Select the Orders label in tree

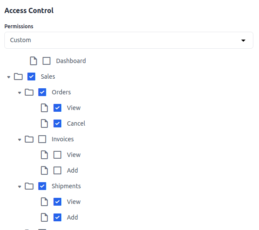[x=61, y=92]
